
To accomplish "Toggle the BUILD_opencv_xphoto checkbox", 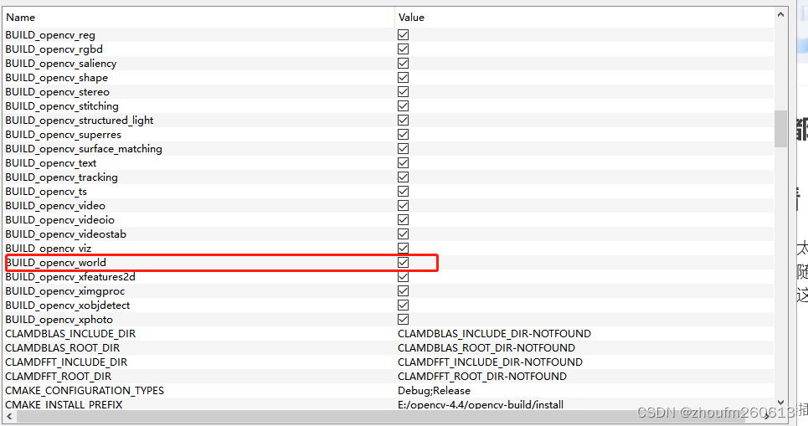I will tap(403, 320).
